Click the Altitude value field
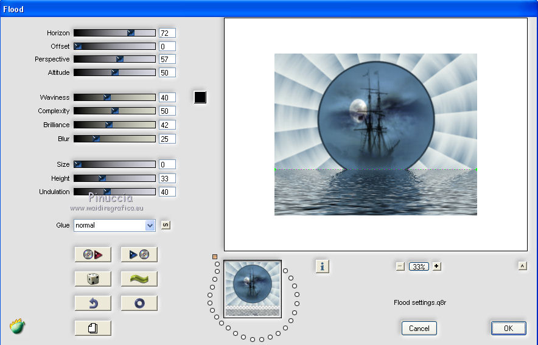 167,72
